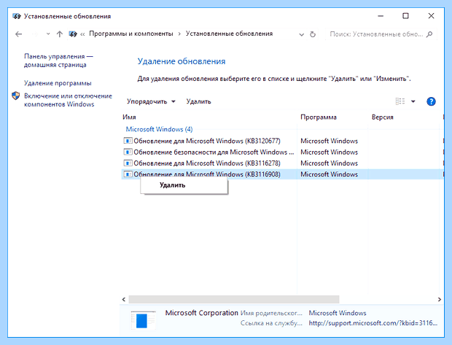Expand the view options arrow
The image size is (452, 345).
coord(413,101)
